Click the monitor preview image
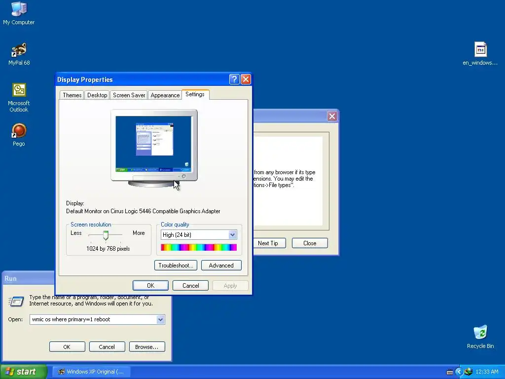 coord(154,148)
